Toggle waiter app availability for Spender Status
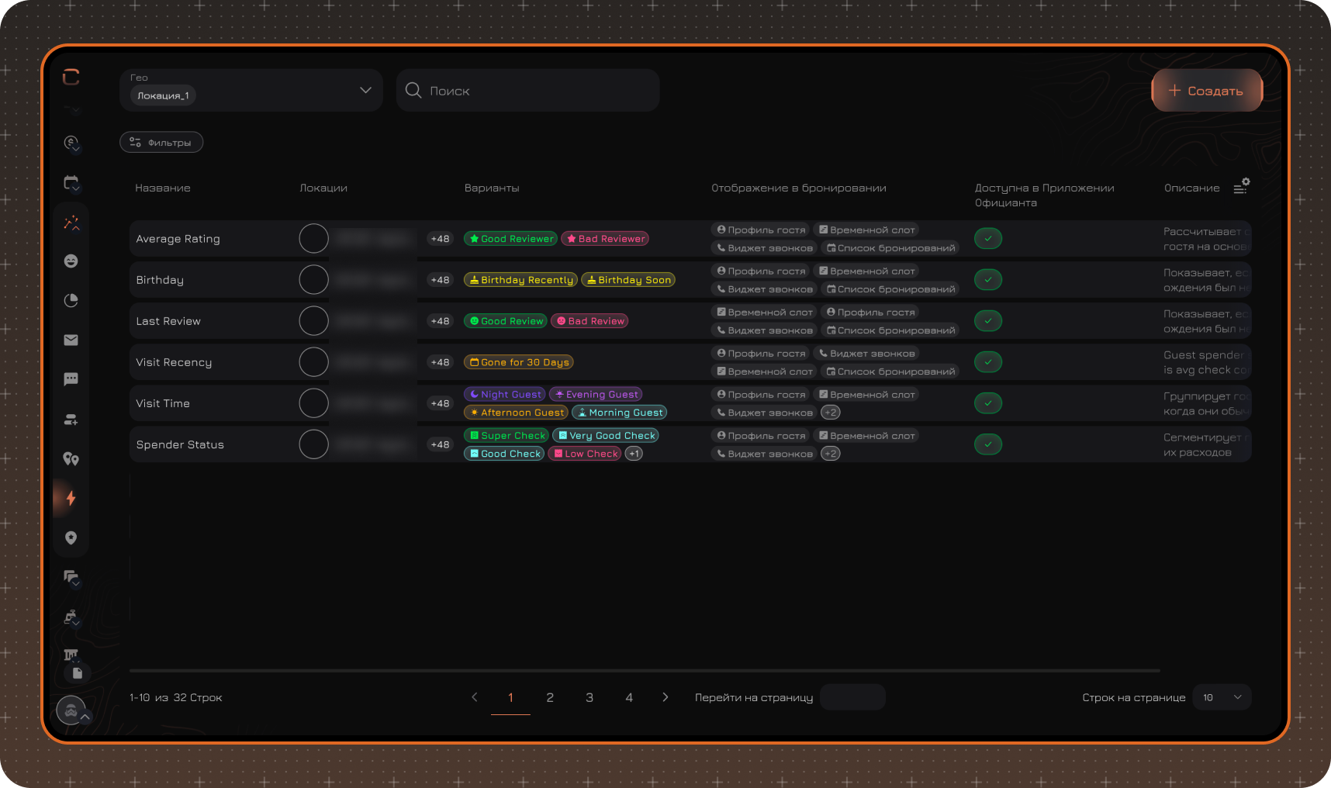Image resolution: width=1331 pixels, height=788 pixels. pyautogui.click(x=988, y=444)
